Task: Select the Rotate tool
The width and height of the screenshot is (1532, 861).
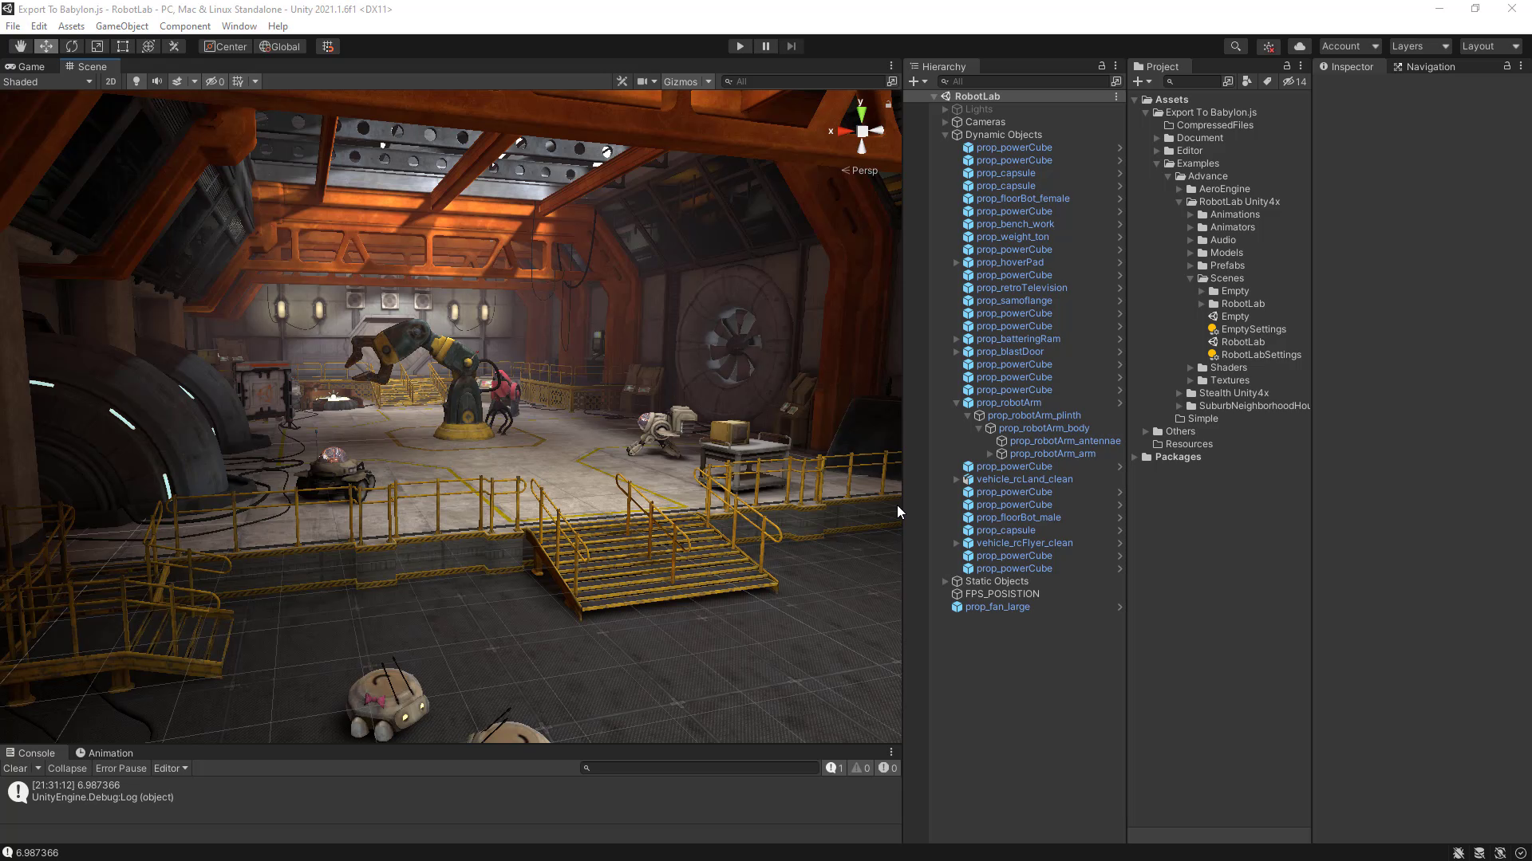Action: 71,46
